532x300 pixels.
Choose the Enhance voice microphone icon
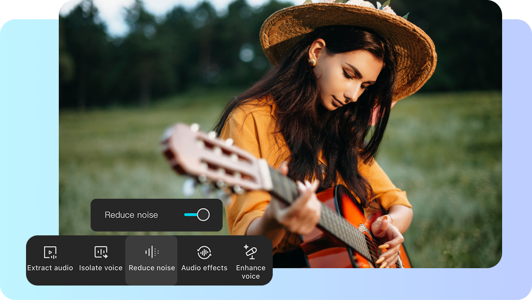(251, 252)
